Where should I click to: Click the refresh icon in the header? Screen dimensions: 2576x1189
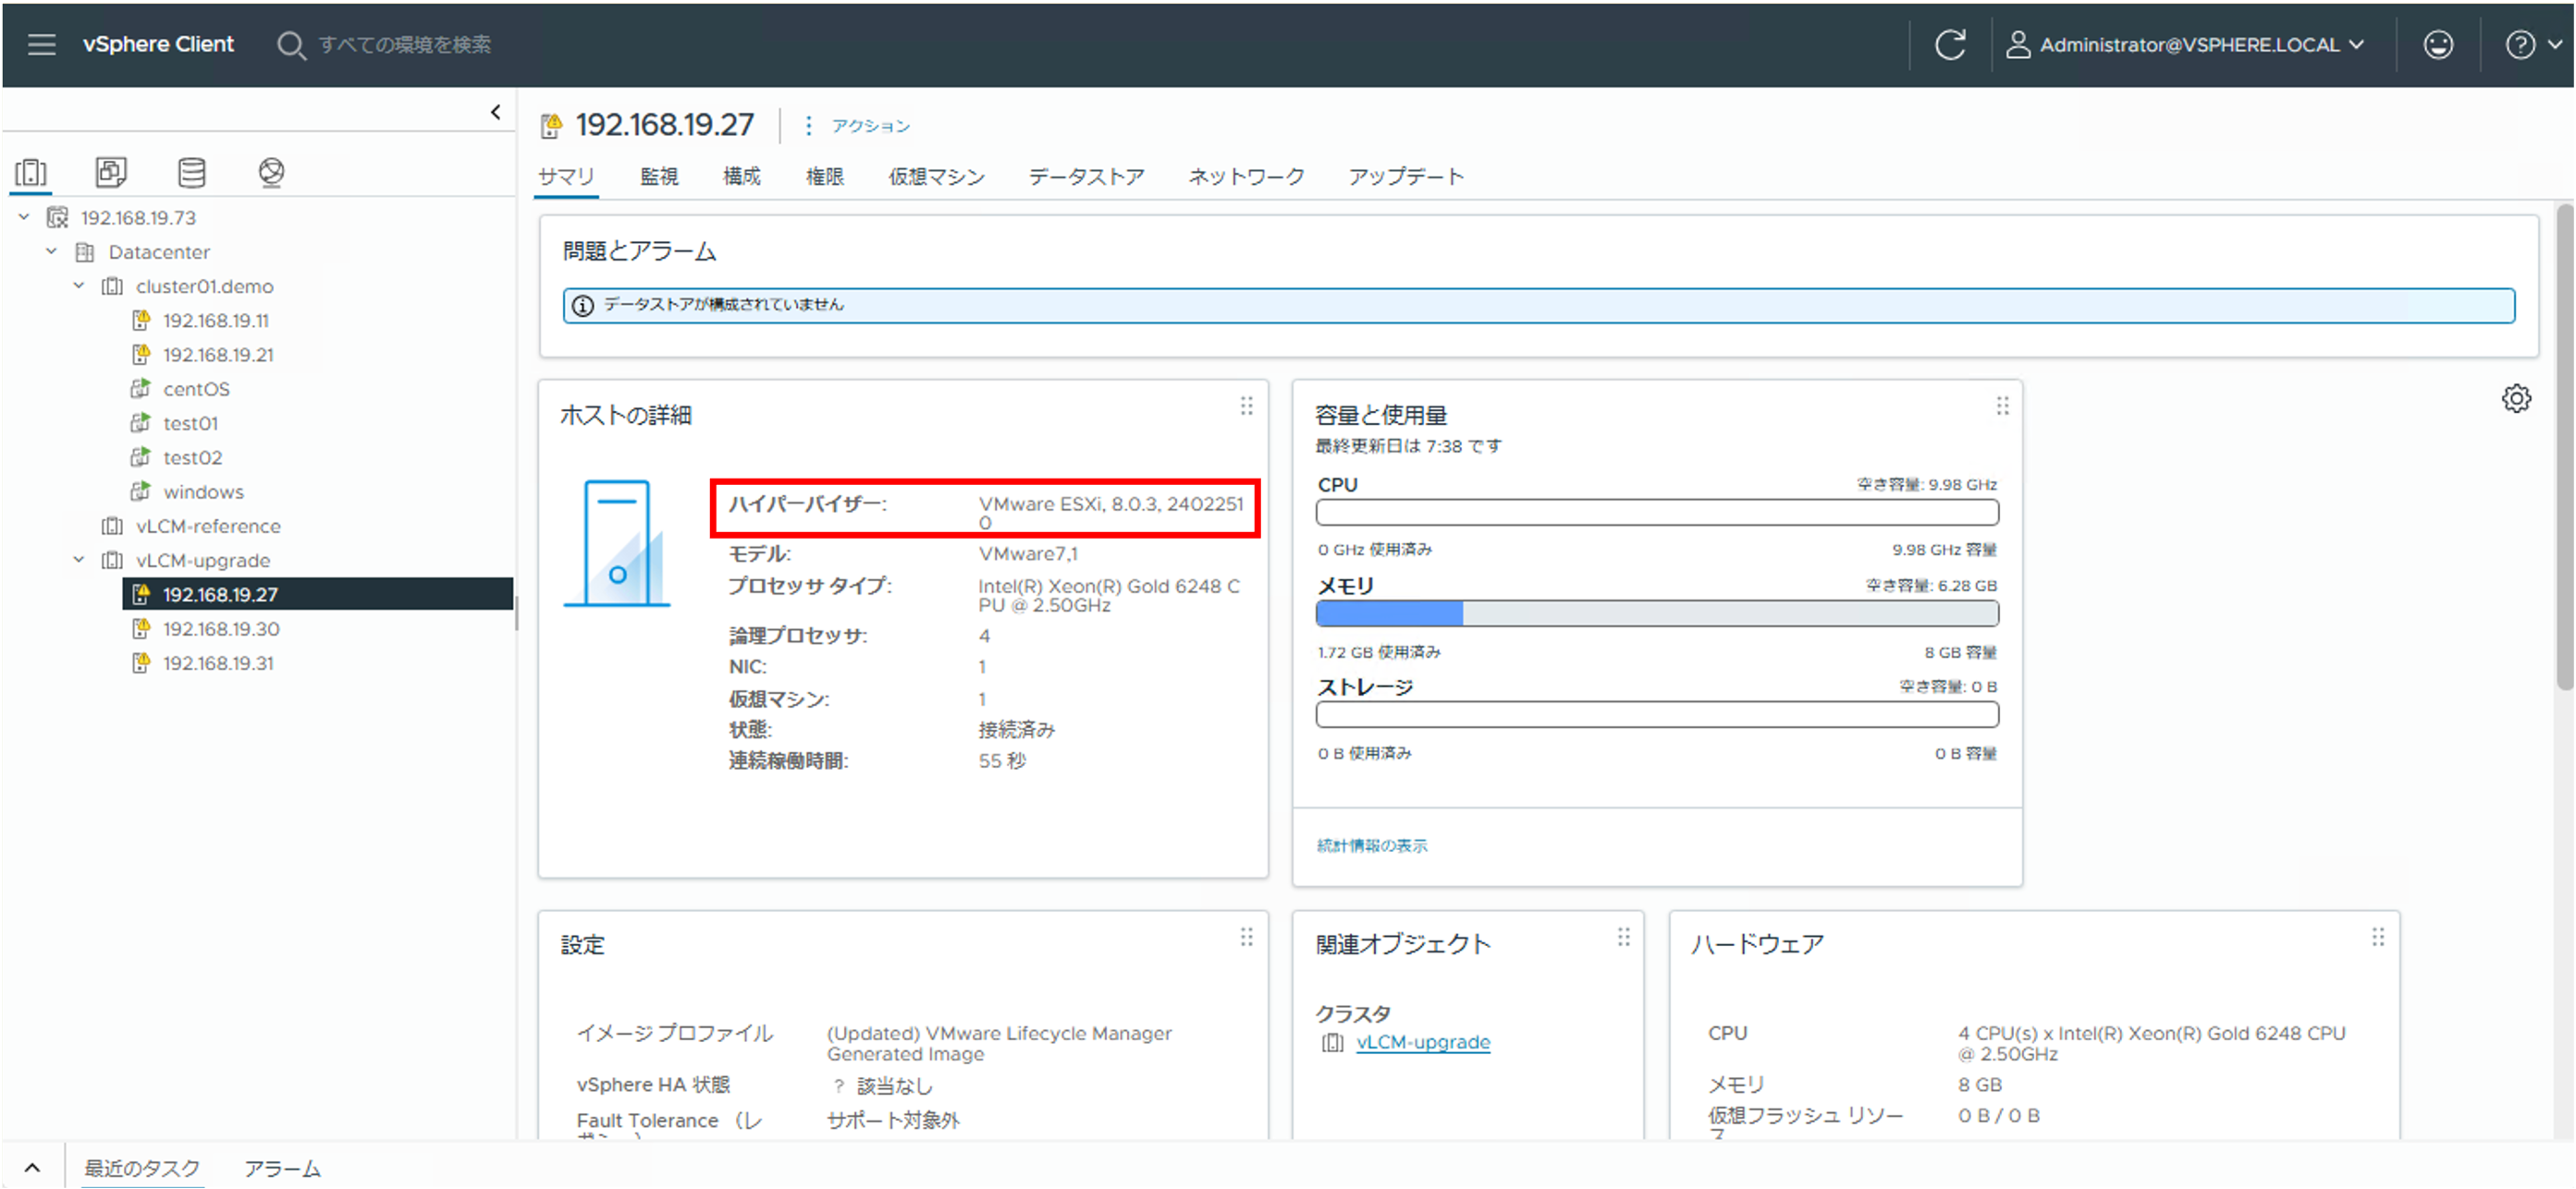click(1951, 44)
